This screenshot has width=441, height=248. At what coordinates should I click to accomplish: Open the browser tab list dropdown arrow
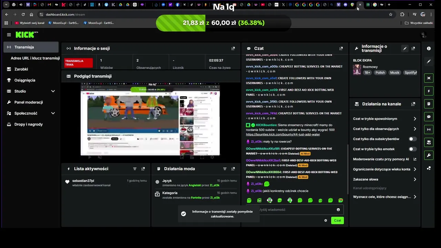point(6,4)
